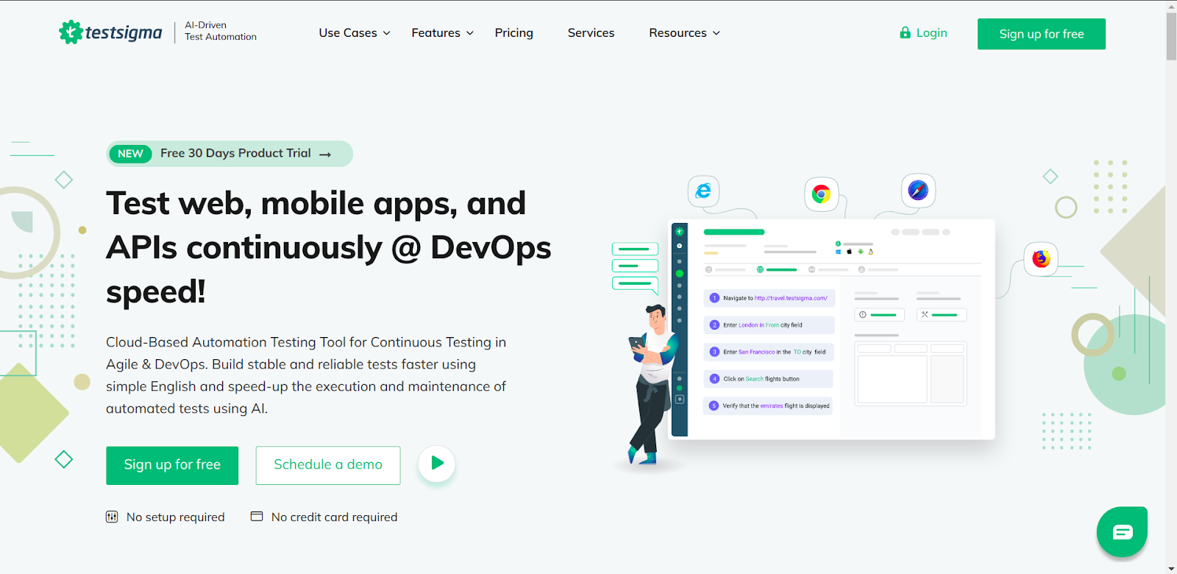
Task: Click the Internet Explorer browser icon
Action: [703, 191]
